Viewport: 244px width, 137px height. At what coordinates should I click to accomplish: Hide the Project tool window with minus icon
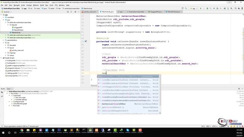[x=79, y=12]
